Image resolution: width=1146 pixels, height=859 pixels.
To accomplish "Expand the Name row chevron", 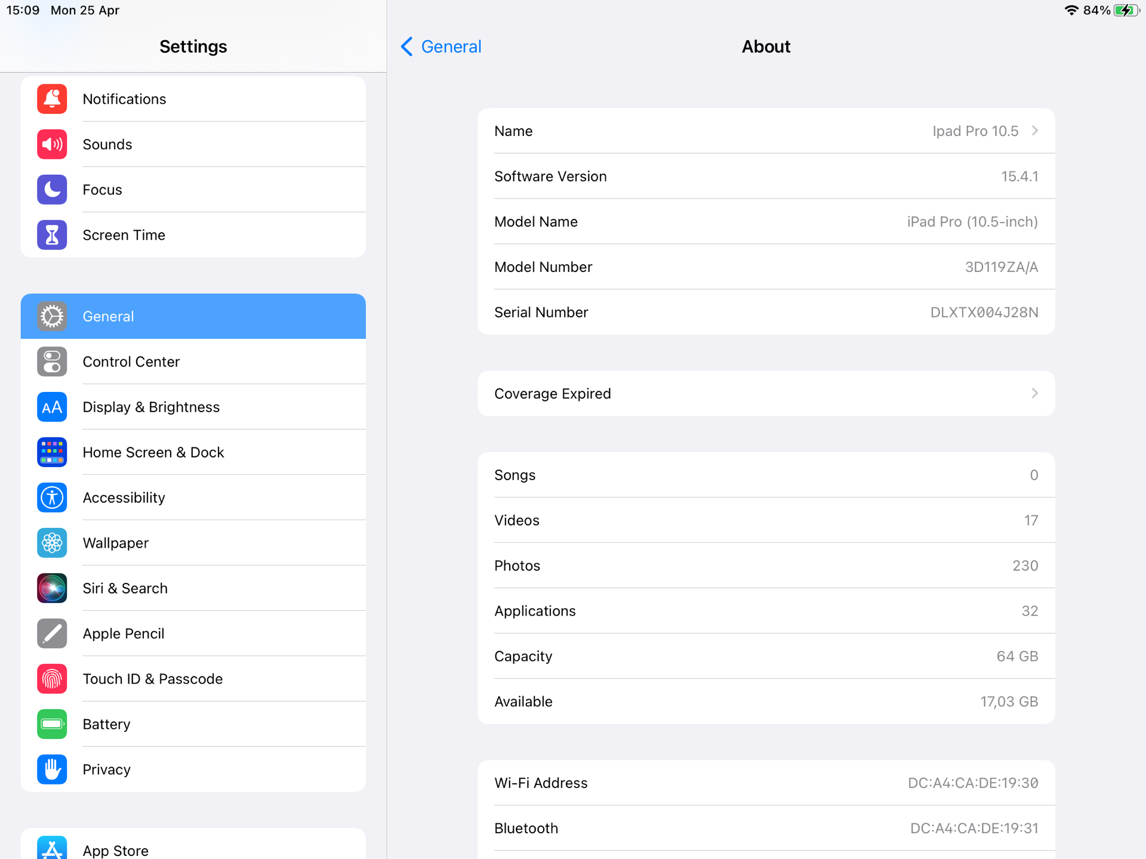I will (1035, 131).
